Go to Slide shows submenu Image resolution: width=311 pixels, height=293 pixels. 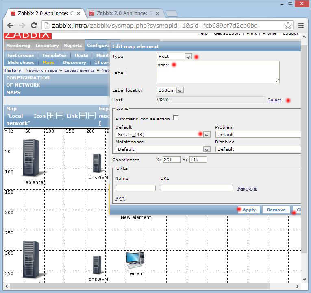point(21,63)
